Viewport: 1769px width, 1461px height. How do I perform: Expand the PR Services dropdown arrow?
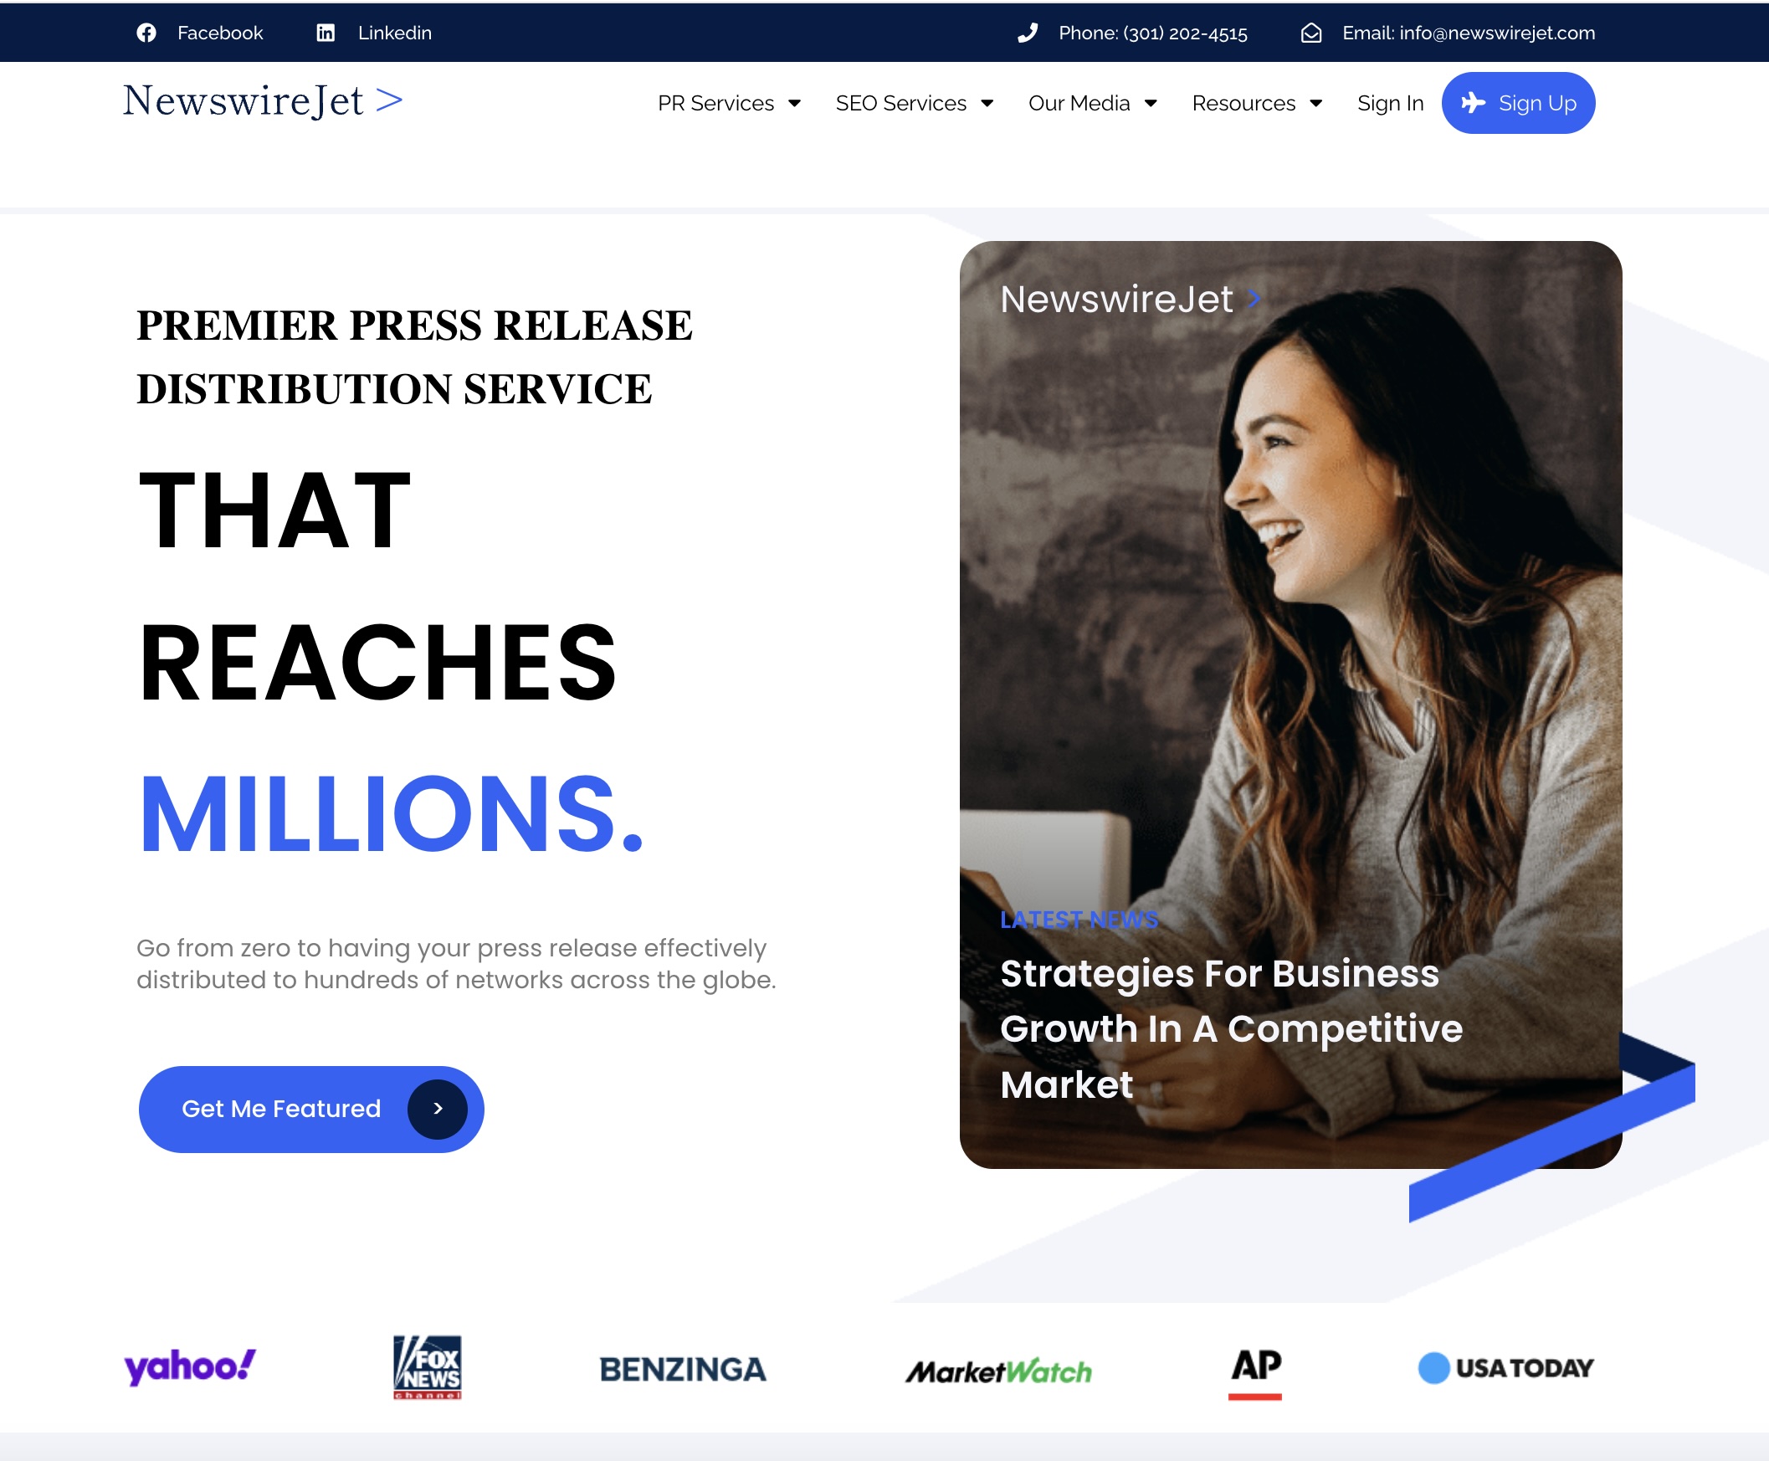click(794, 104)
